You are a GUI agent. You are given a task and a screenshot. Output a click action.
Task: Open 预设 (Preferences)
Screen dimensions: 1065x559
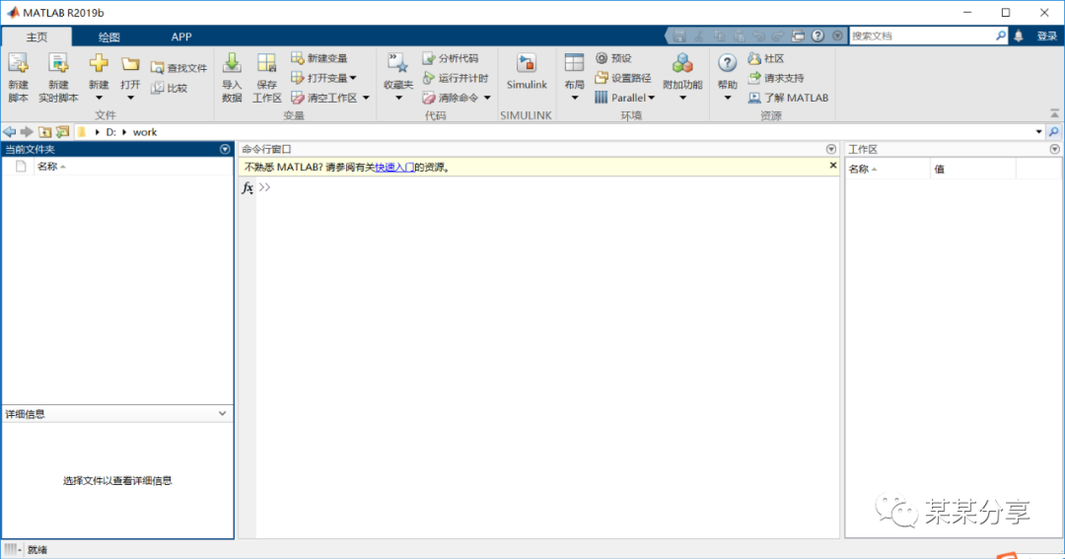point(613,58)
